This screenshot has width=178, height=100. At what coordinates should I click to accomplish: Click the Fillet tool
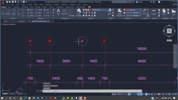click(46, 13)
